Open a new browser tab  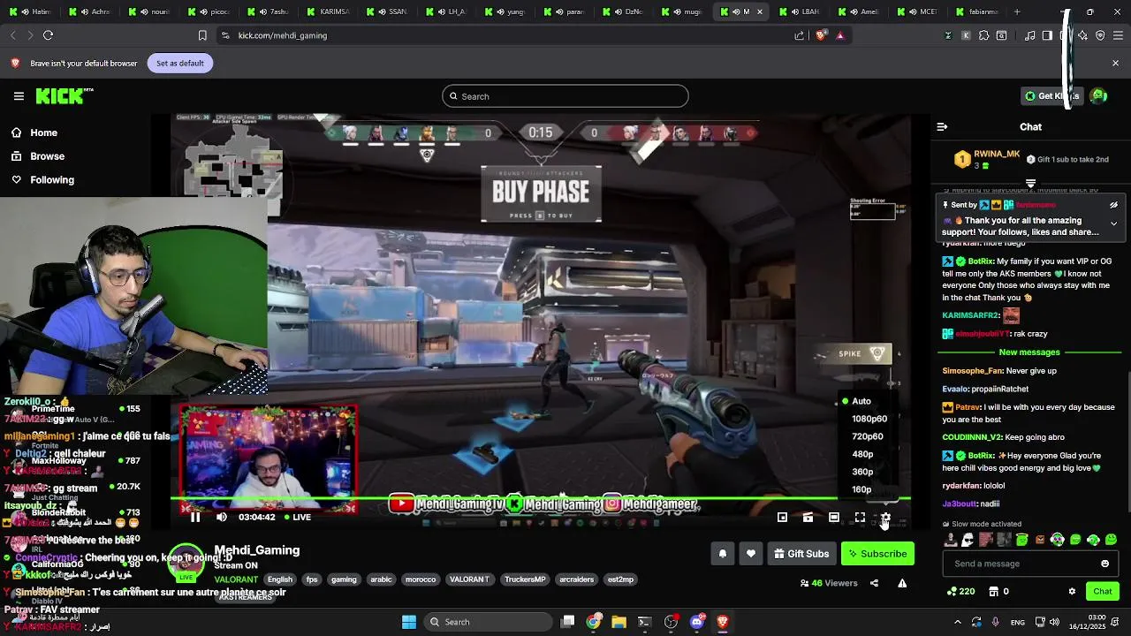click(1017, 12)
